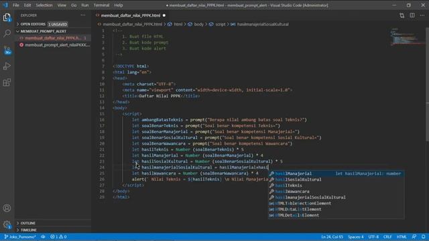
Task: Open the Go menu
Action: coord(74,5)
